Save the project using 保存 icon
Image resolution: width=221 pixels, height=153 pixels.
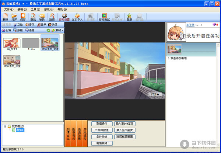click(23, 17)
